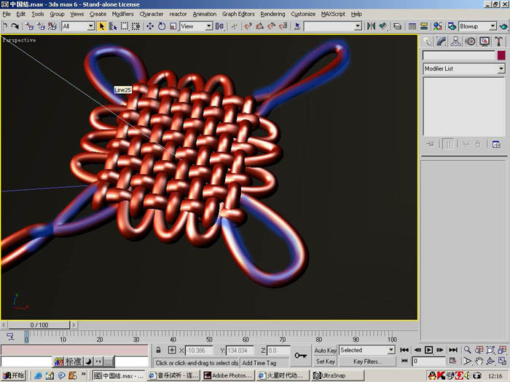Click the Quick Render teapot icon
The width and height of the screenshot is (510, 382).
503,26
